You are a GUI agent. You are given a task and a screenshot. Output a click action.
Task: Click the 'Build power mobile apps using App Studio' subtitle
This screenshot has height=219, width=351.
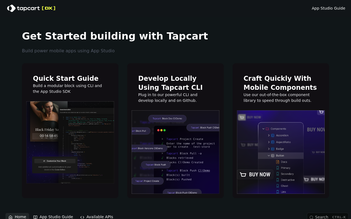click(68, 51)
